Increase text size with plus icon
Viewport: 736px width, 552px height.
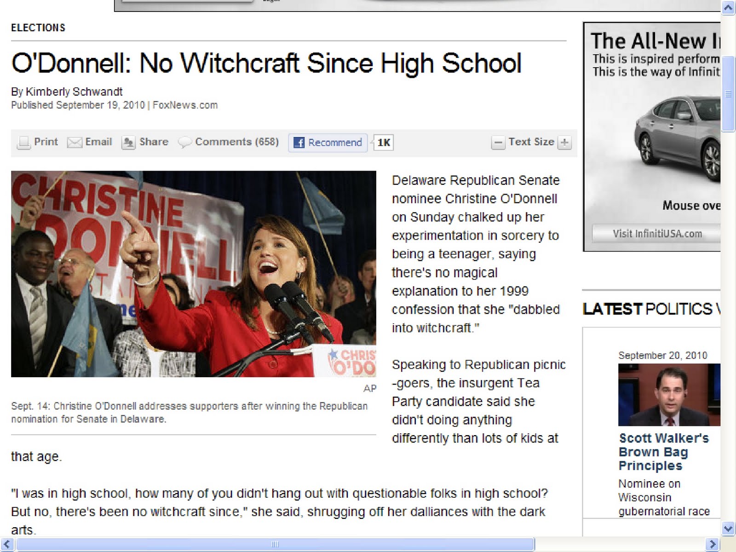[x=564, y=143]
